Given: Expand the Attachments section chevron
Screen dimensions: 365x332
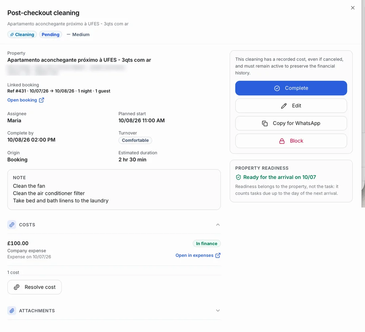Looking at the screenshot, I should (x=218, y=310).
